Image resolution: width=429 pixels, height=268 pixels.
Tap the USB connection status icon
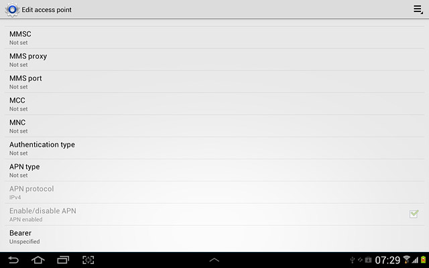353,259
